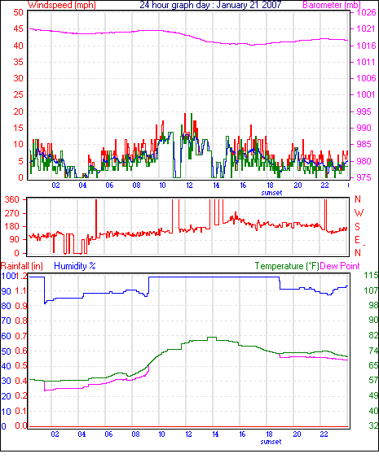The height and width of the screenshot is (458, 379).
Task: Select the 1021 barometer scale value
Action: pyautogui.click(x=365, y=28)
